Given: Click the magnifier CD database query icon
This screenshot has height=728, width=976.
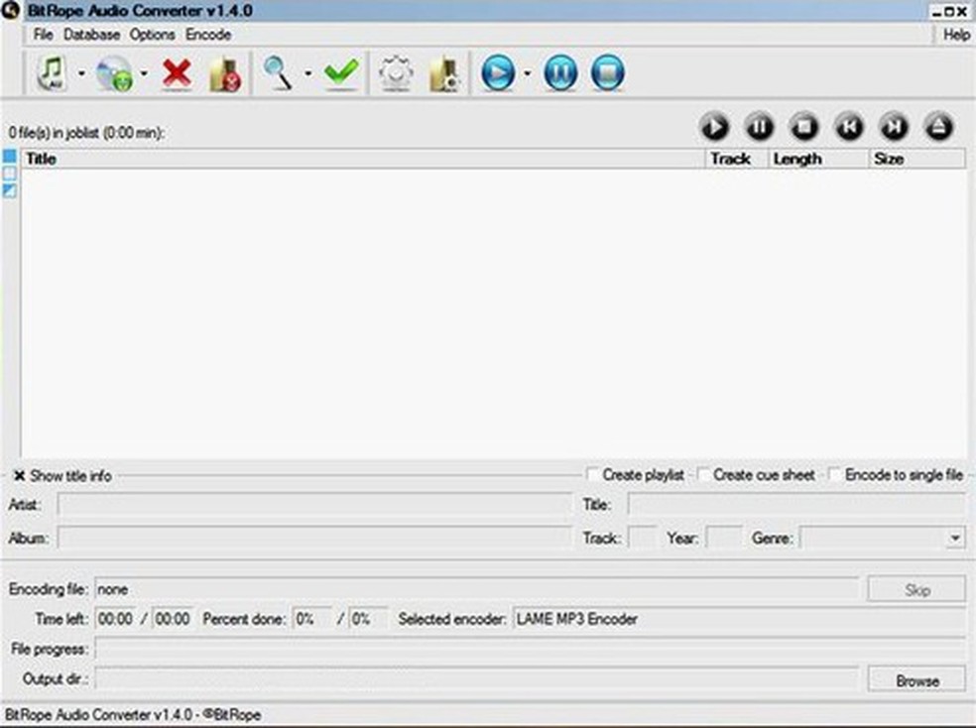Looking at the screenshot, I should [x=278, y=73].
